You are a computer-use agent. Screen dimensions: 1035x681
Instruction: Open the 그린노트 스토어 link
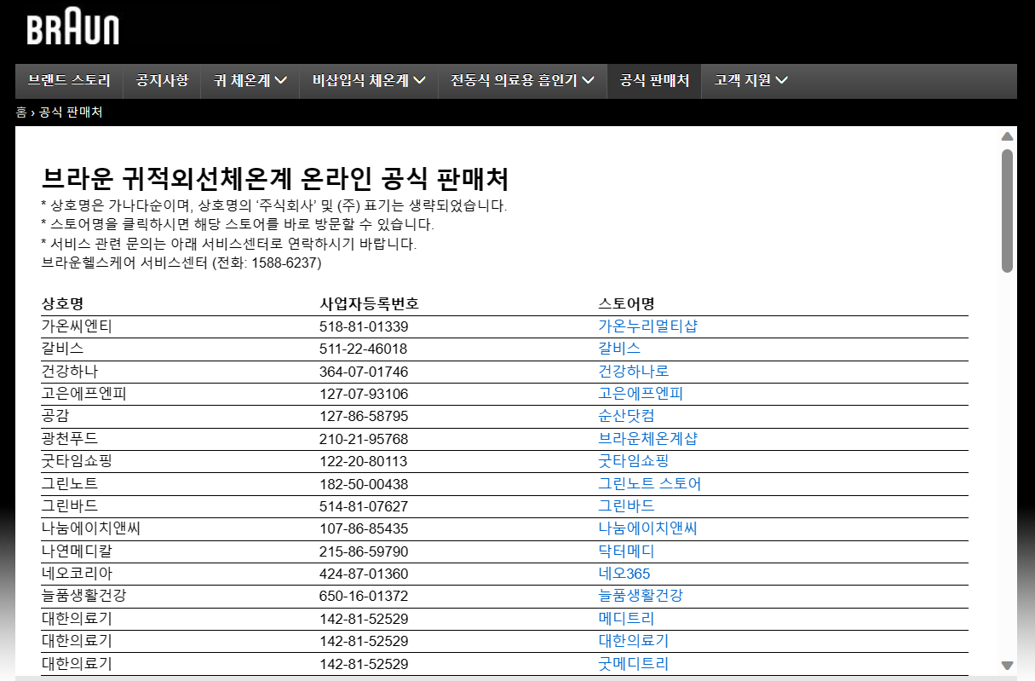[x=650, y=484]
